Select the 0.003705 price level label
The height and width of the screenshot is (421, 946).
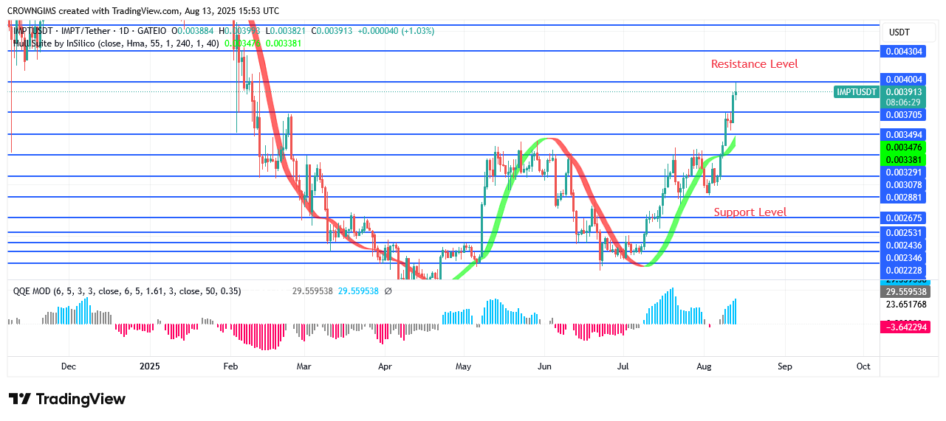point(905,114)
